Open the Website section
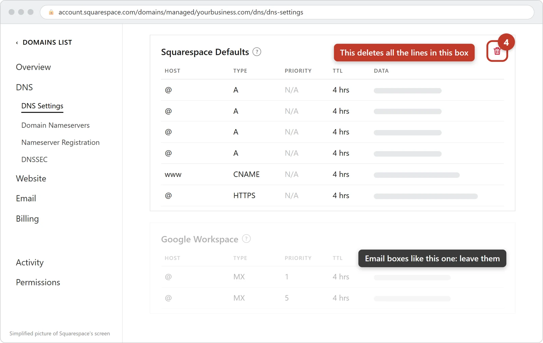 click(31, 178)
